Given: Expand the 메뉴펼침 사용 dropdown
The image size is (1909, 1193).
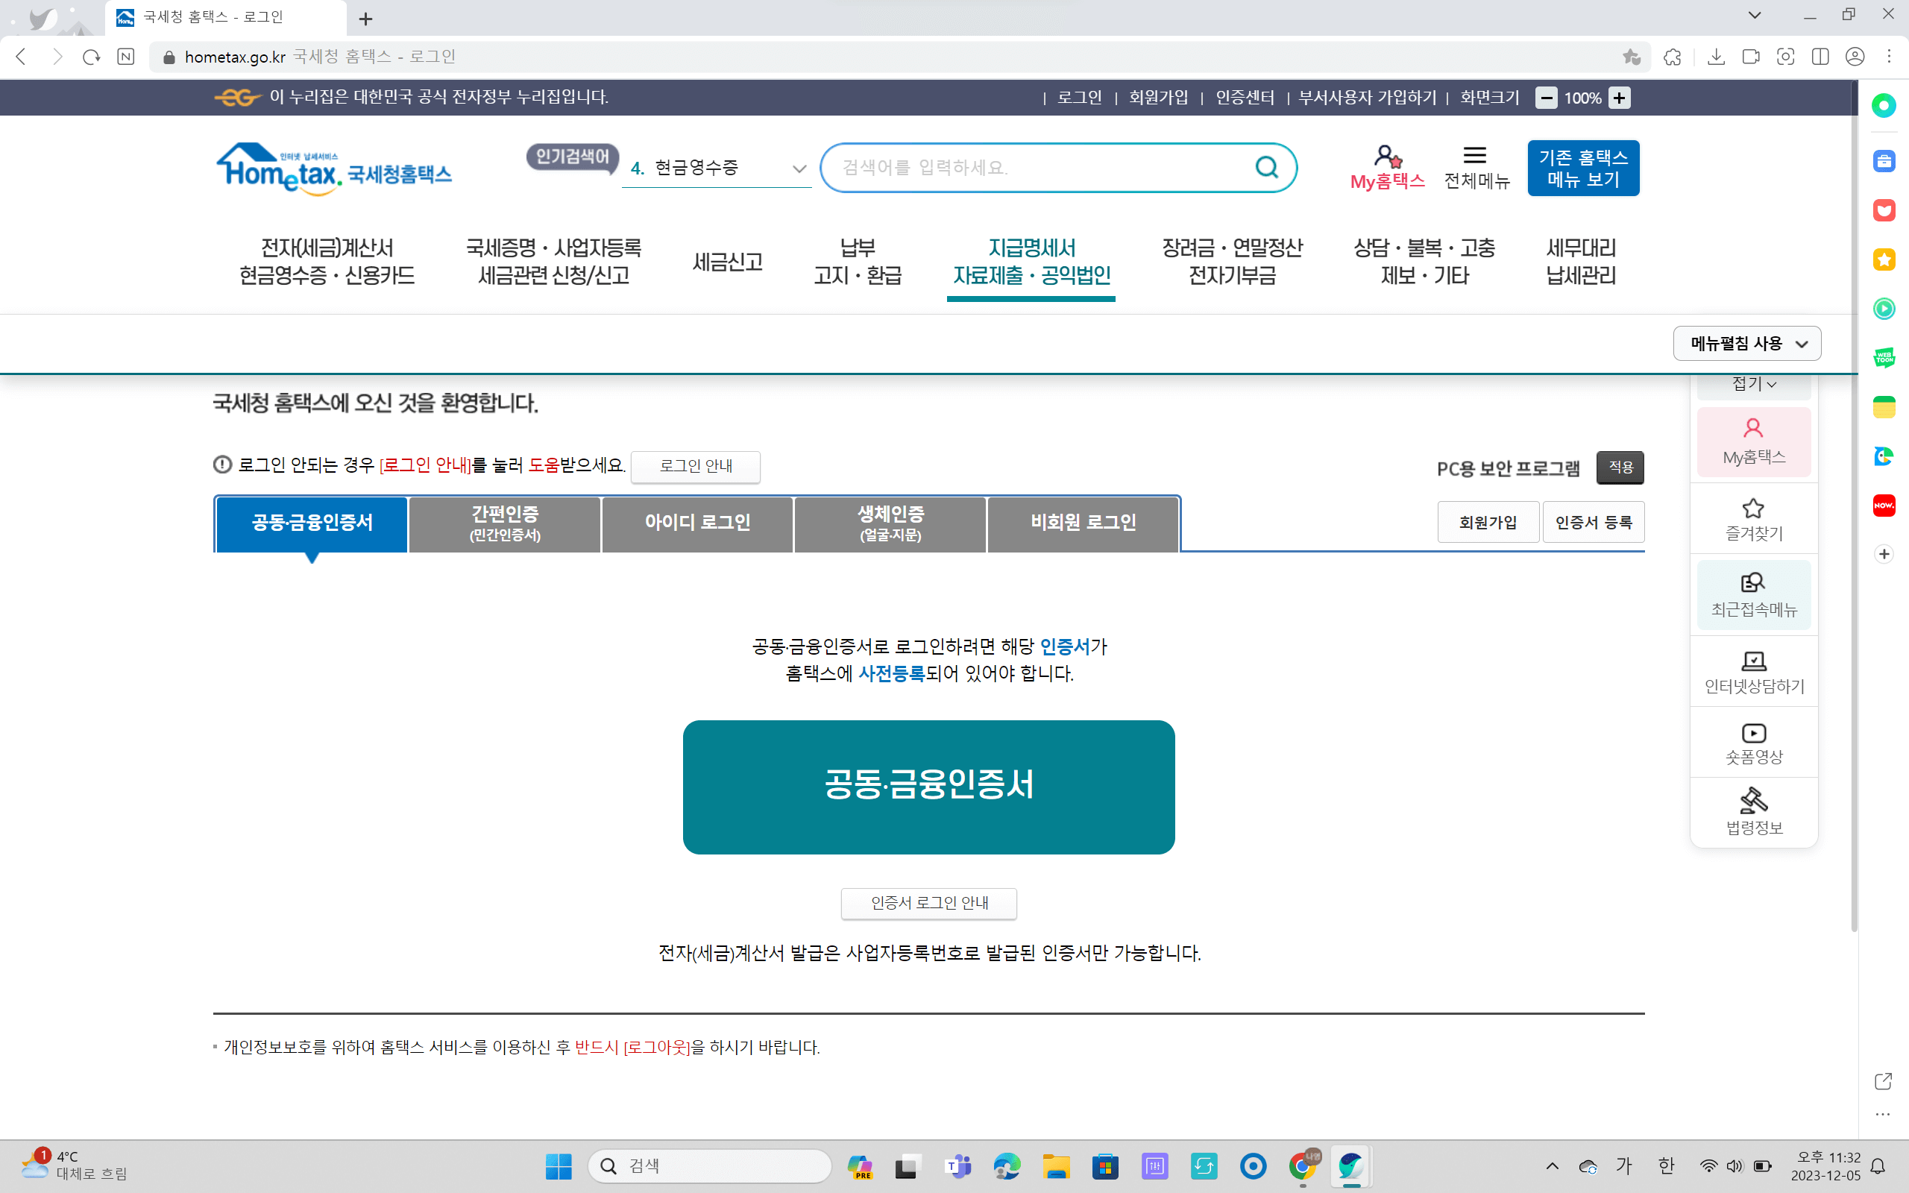Looking at the screenshot, I should click(x=1746, y=343).
